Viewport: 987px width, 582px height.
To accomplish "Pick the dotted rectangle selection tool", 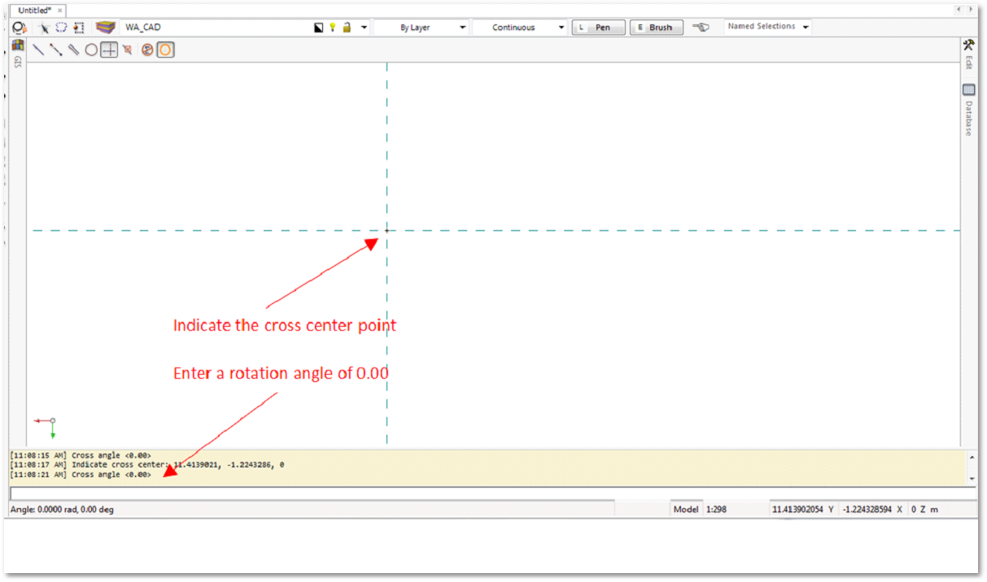I will point(78,28).
